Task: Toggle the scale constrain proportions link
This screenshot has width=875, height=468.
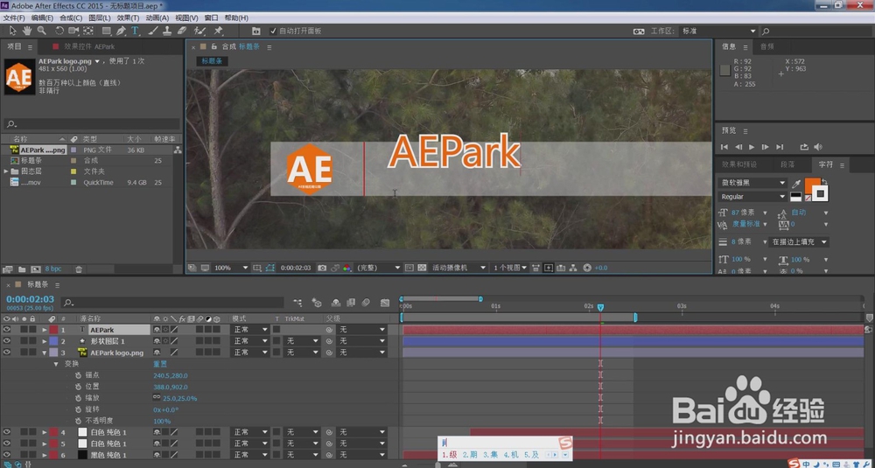Action: (x=157, y=398)
